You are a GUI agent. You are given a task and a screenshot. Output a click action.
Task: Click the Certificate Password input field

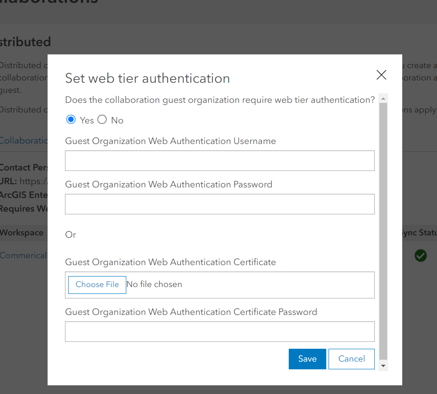(219, 331)
